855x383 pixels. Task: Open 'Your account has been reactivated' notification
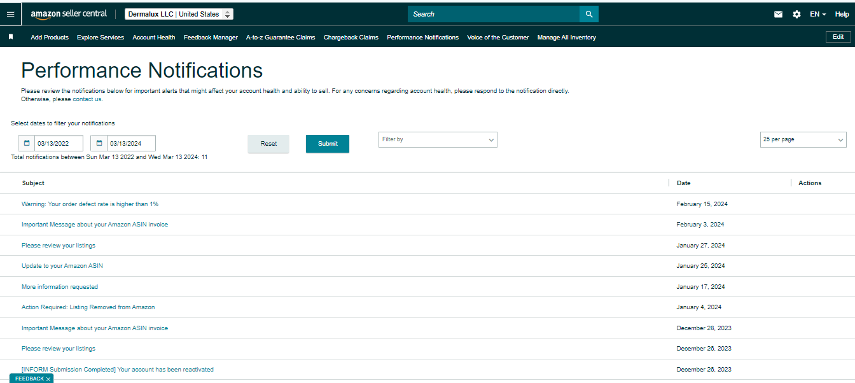[118, 370]
